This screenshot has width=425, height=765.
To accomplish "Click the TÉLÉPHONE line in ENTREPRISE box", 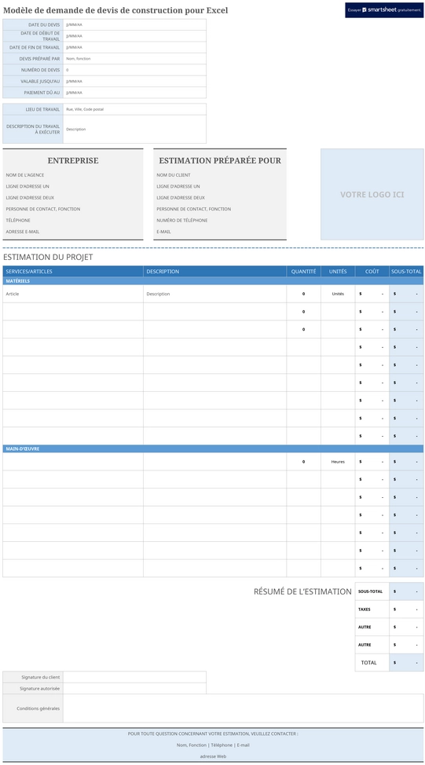I will [x=18, y=221].
